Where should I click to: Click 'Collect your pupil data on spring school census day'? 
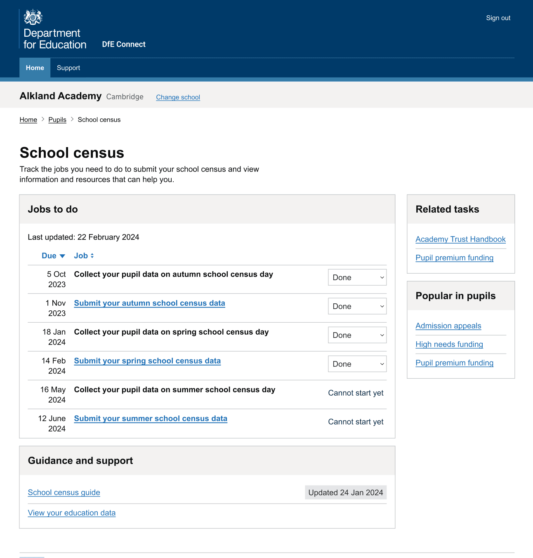171,332
